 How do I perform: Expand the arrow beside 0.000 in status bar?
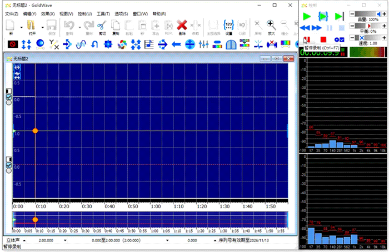tap(215, 240)
